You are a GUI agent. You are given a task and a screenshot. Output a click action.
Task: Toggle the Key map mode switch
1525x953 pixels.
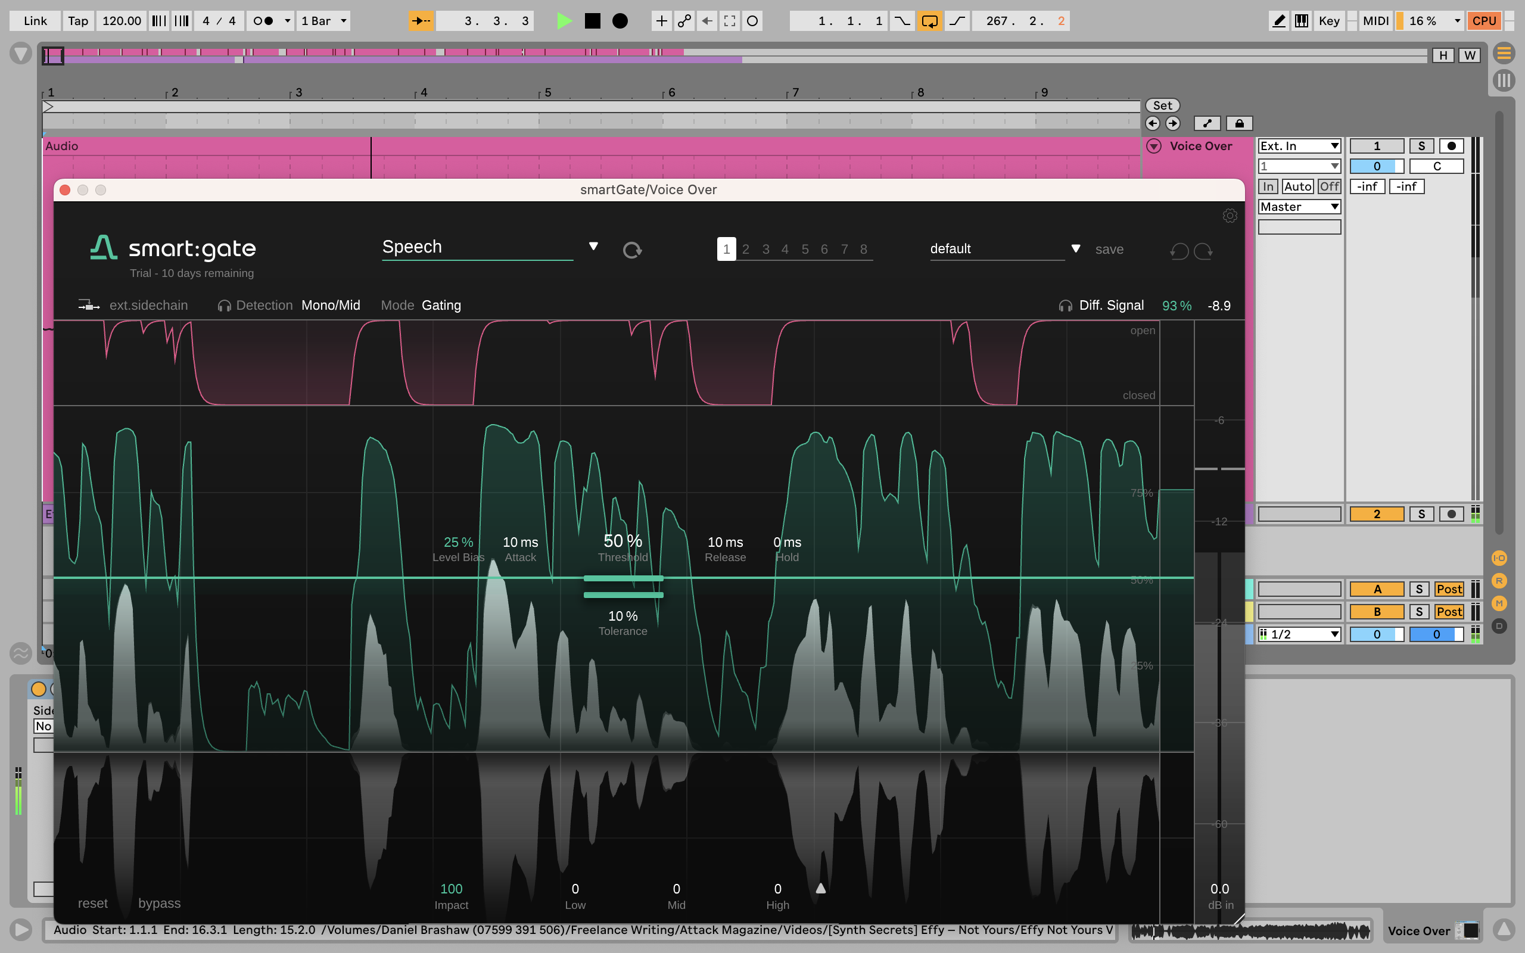(x=1329, y=21)
